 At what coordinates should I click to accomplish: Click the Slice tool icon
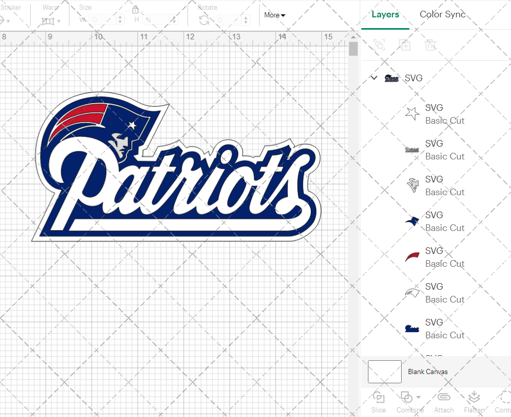379,398
